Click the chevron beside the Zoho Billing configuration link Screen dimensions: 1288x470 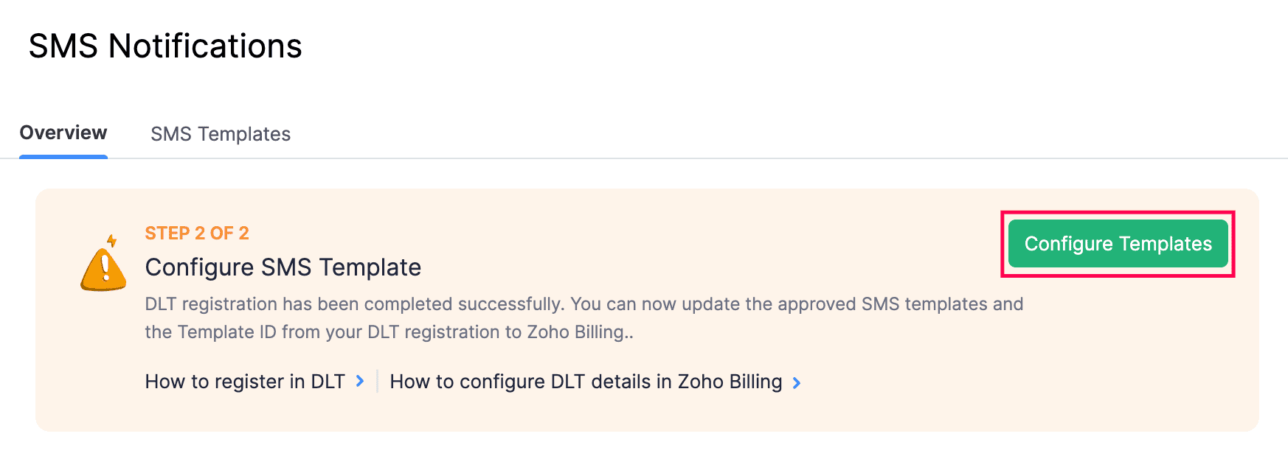797,382
